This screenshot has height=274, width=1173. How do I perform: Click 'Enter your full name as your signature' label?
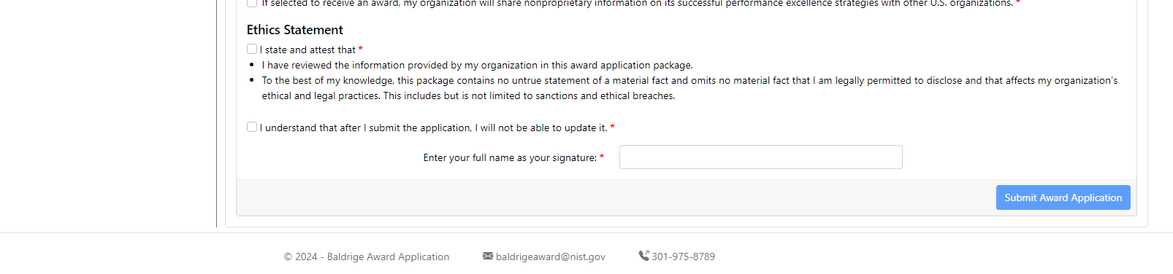(510, 157)
